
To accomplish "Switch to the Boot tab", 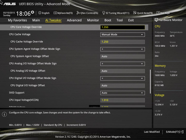I will 108,20.
